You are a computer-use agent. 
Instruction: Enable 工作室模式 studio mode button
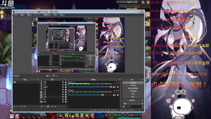click(133, 91)
